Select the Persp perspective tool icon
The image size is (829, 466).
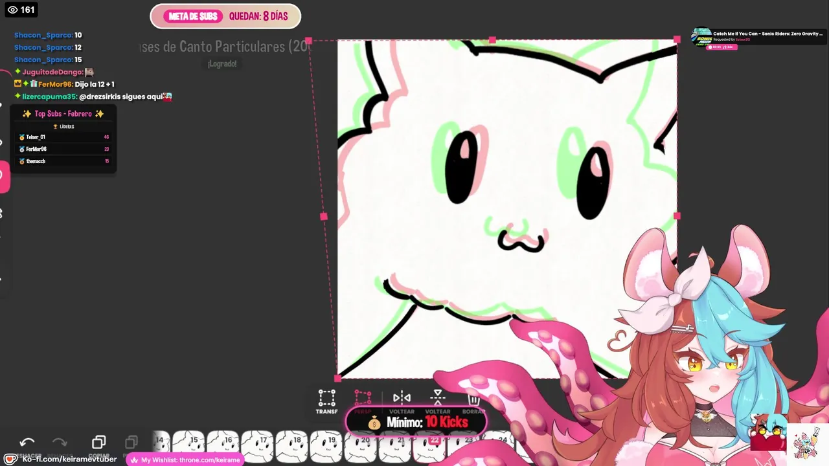[x=363, y=397]
